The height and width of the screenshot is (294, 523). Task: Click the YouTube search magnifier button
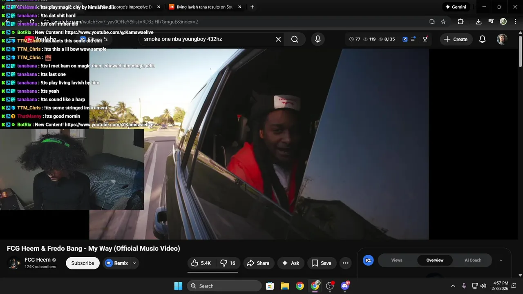295,39
